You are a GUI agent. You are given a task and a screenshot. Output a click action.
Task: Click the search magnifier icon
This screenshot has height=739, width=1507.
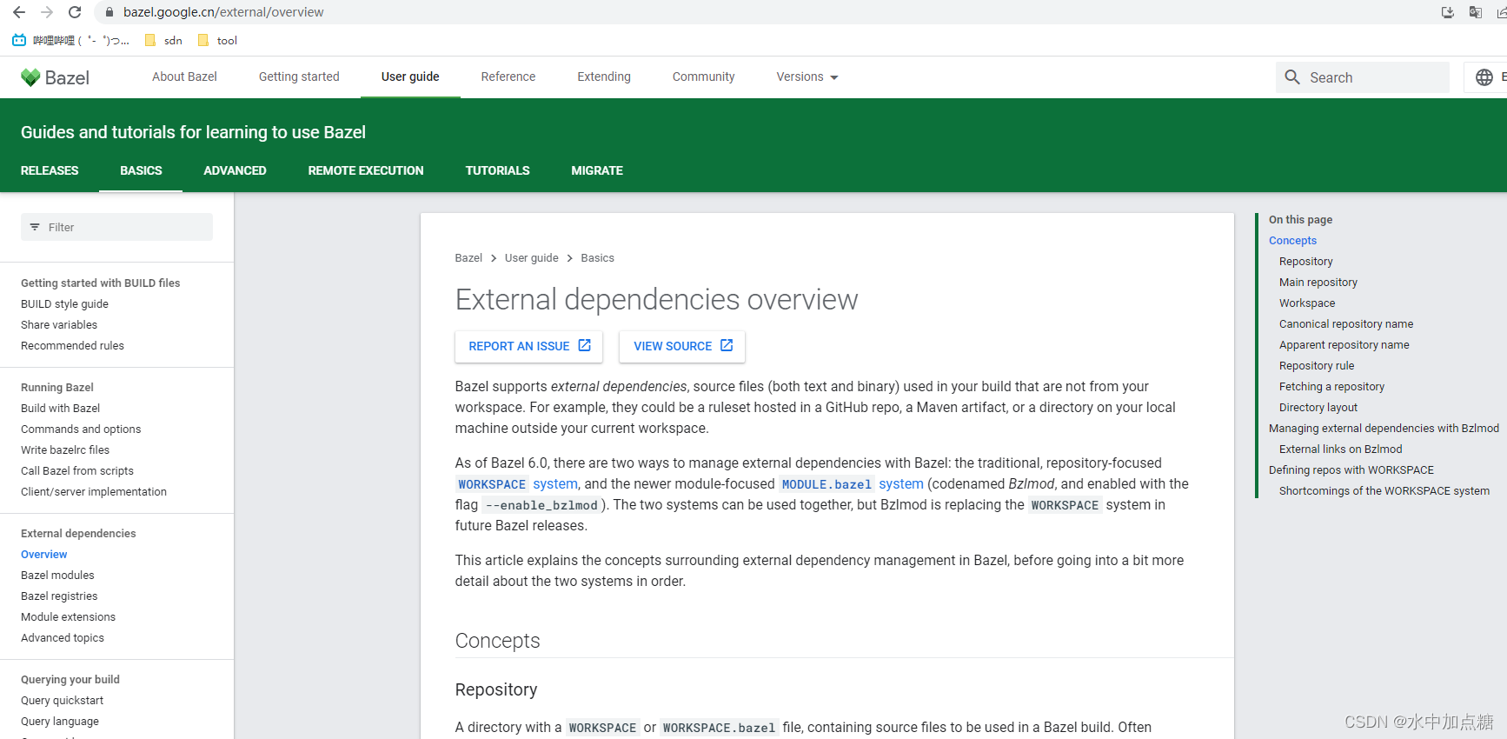[1292, 77]
